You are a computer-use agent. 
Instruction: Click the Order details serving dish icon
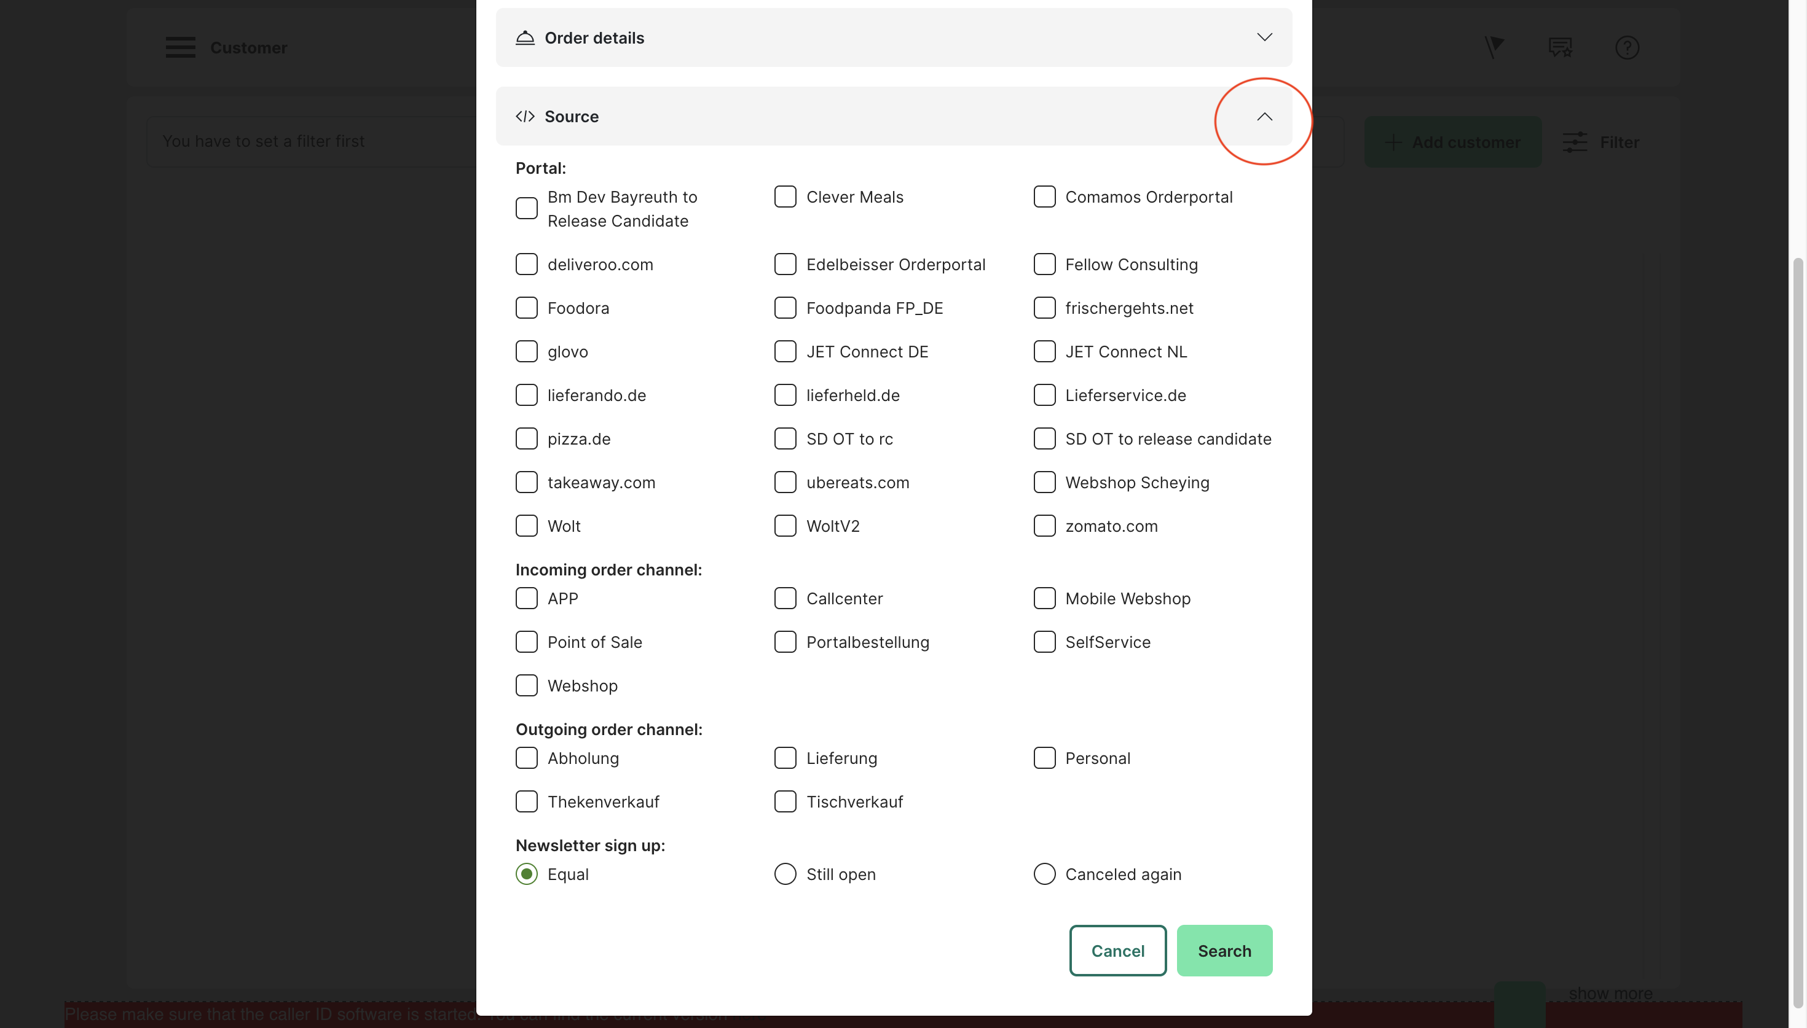(525, 37)
